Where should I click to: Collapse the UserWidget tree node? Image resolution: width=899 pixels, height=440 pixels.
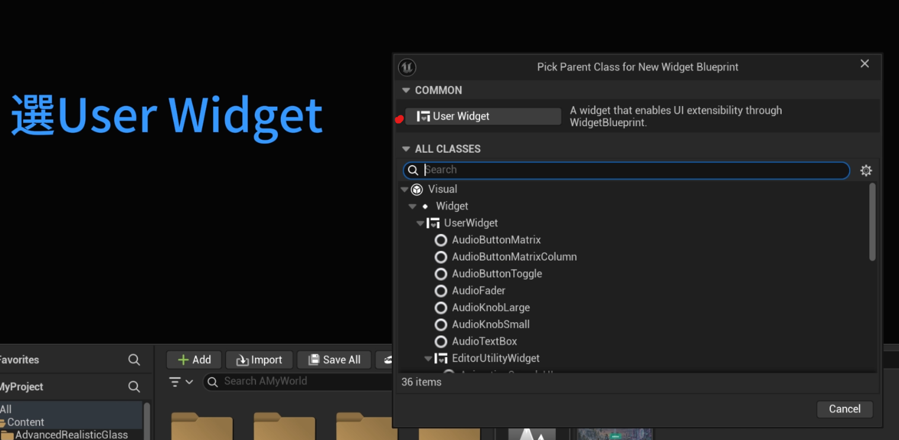point(420,223)
